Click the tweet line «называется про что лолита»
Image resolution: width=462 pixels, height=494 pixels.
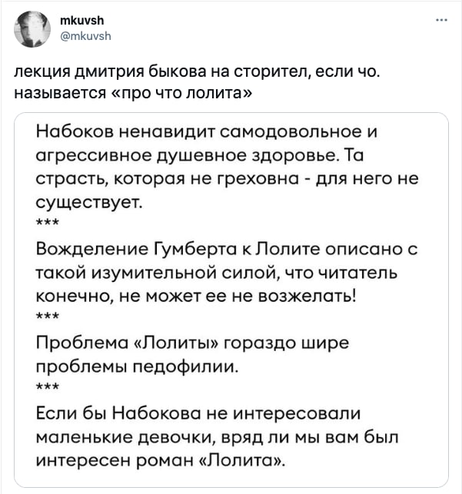click(133, 93)
